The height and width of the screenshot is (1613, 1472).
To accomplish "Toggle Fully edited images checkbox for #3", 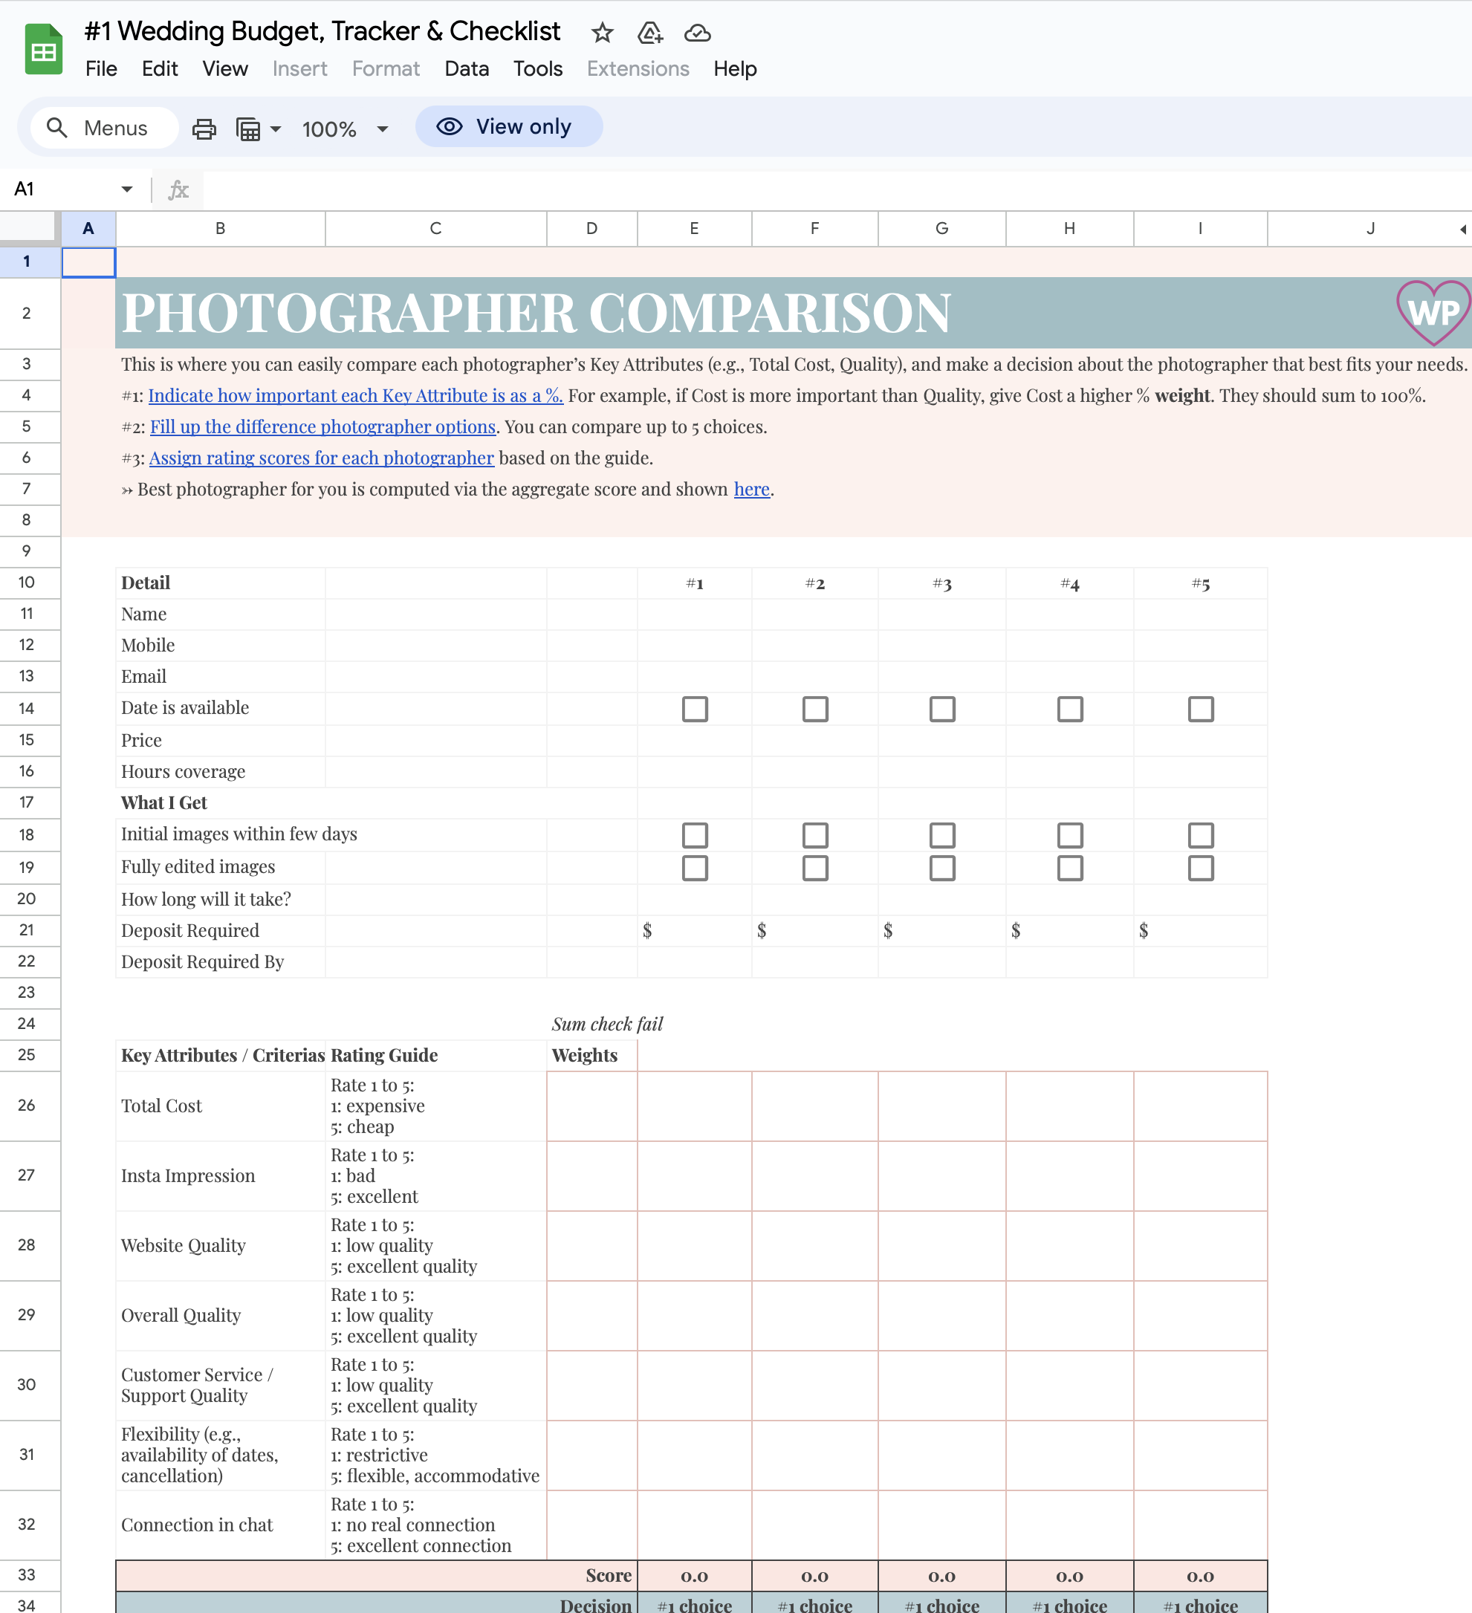I will [x=942, y=867].
